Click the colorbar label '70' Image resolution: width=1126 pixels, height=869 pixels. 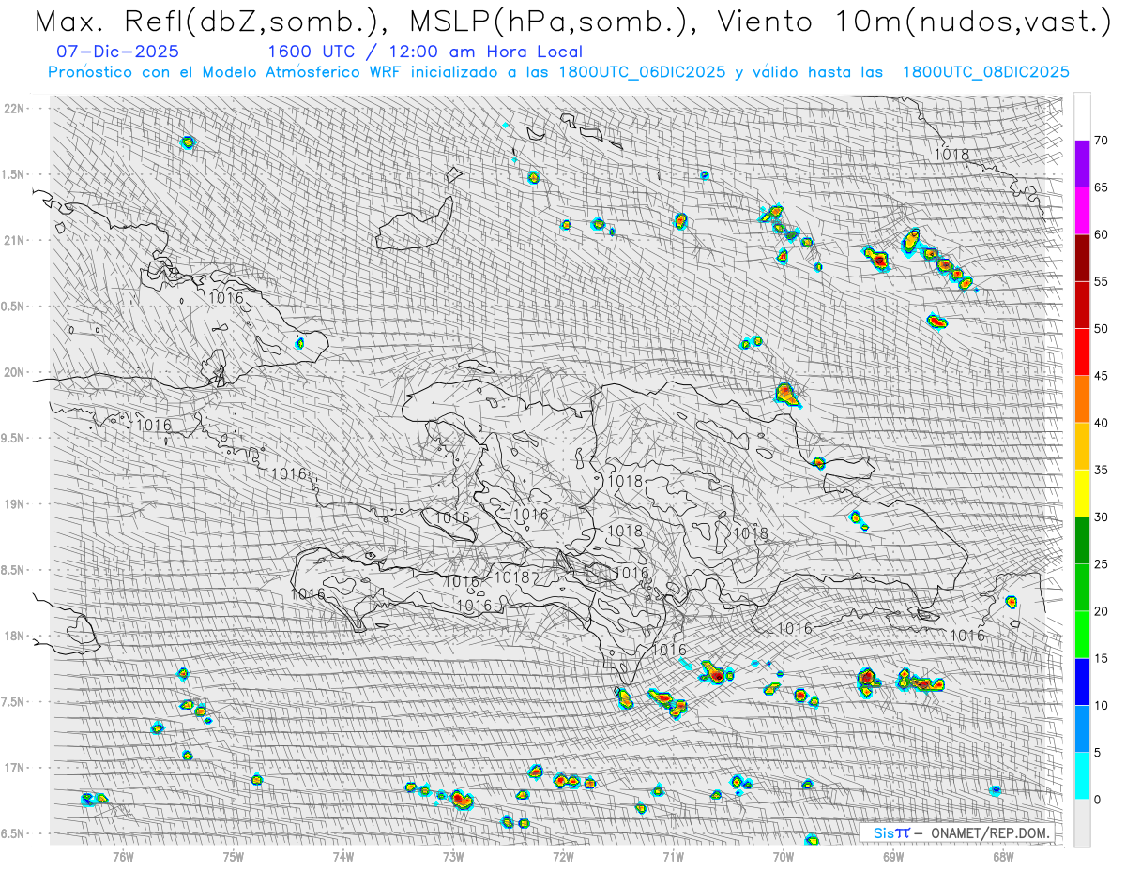pyautogui.click(x=1101, y=141)
